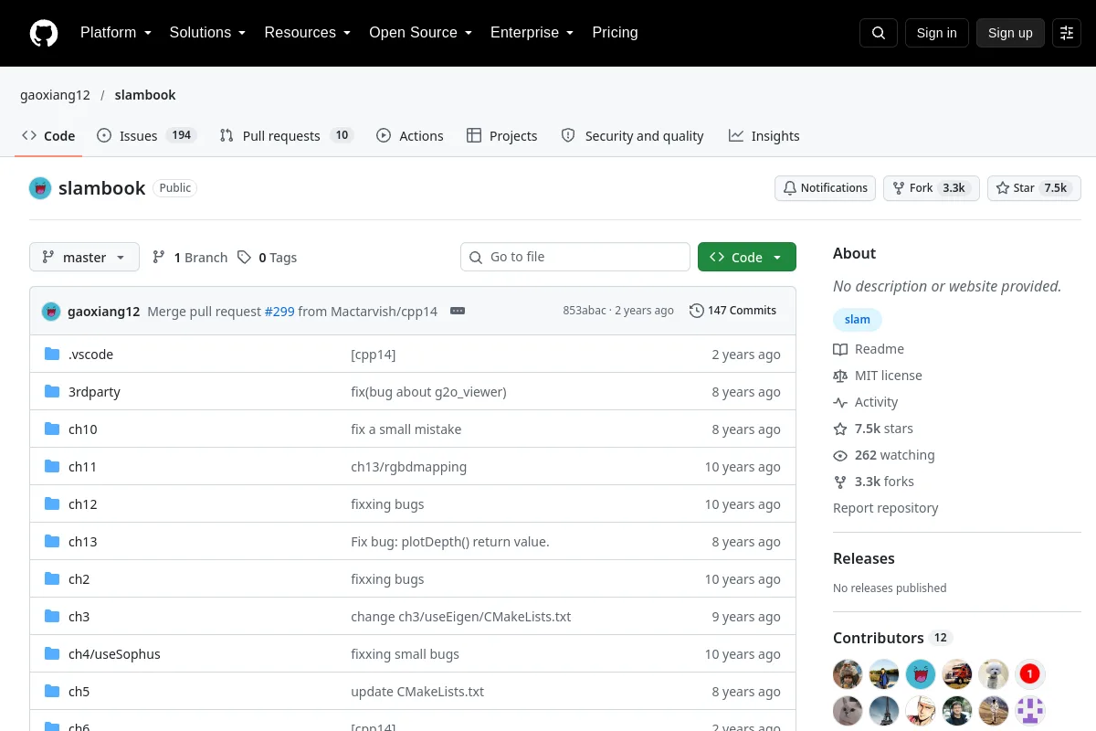The image size is (1096, 731).
Task: Open pull request #299 link
Action: (x=279, y=312)
